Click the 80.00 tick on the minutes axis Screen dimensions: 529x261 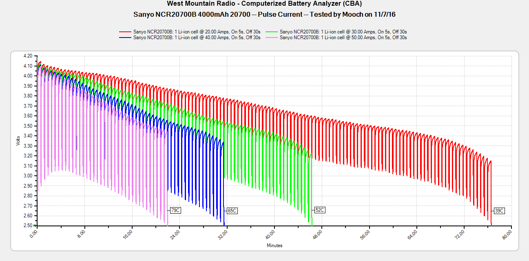[507, 235]
